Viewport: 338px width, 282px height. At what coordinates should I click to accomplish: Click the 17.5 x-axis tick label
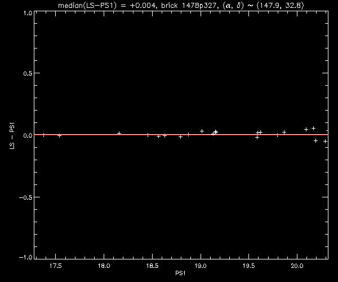tap(56, 266)
